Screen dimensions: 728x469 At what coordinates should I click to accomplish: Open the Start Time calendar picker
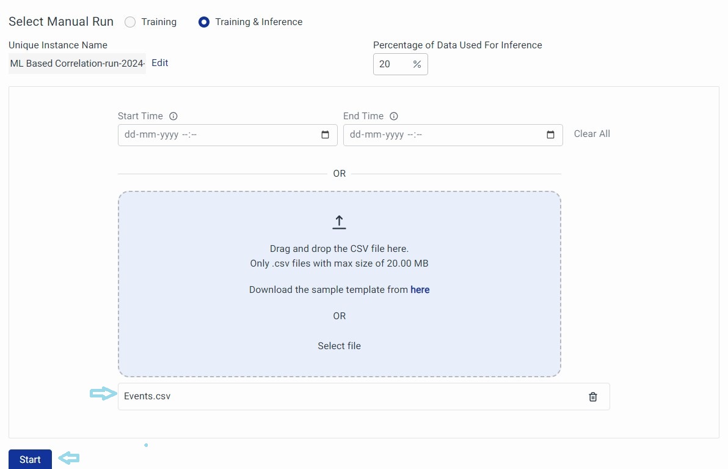pyautogui.click(x=325, y=135)
